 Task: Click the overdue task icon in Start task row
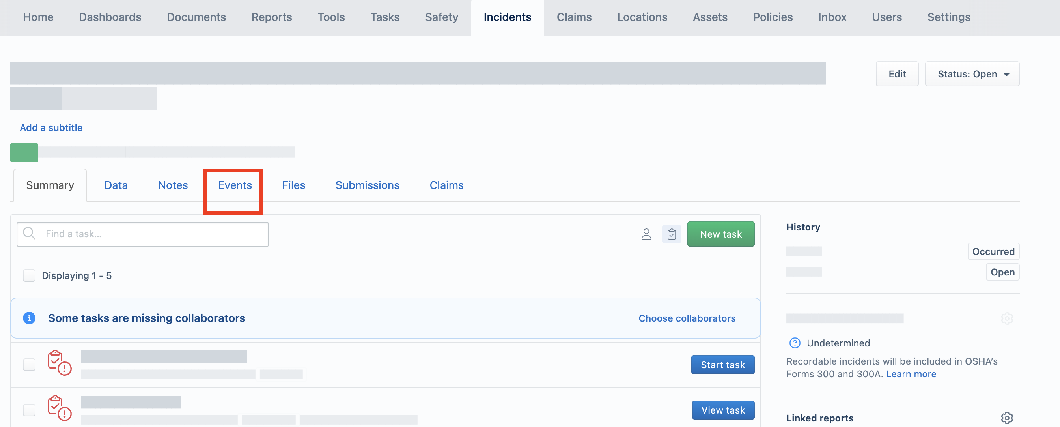tap(59, 363)
